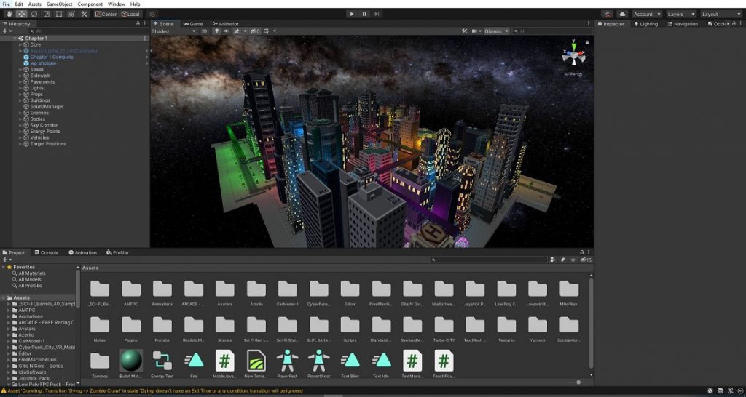Toggle the Hierarchy panel lock

coord(138,23)
